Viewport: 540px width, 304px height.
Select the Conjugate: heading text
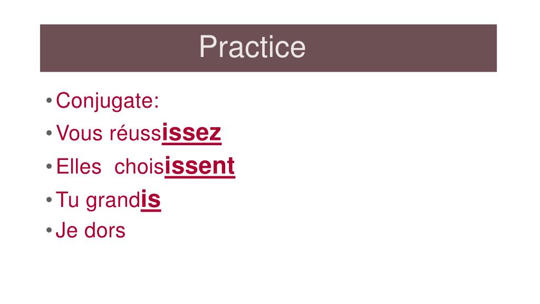click(108, 101)
